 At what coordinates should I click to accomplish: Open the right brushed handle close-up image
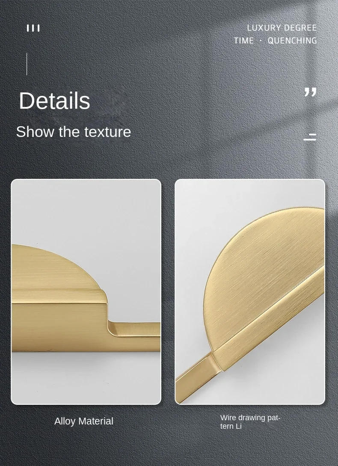click(x=250, y=291)
